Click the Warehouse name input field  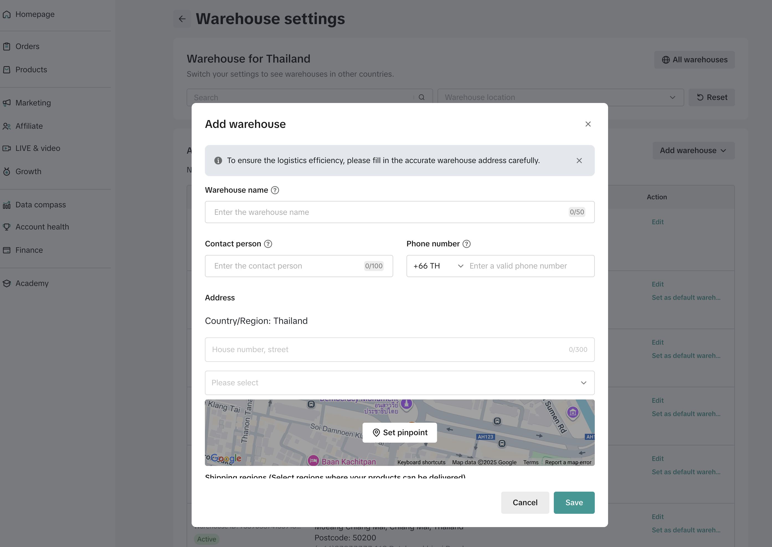click(387, 212)
